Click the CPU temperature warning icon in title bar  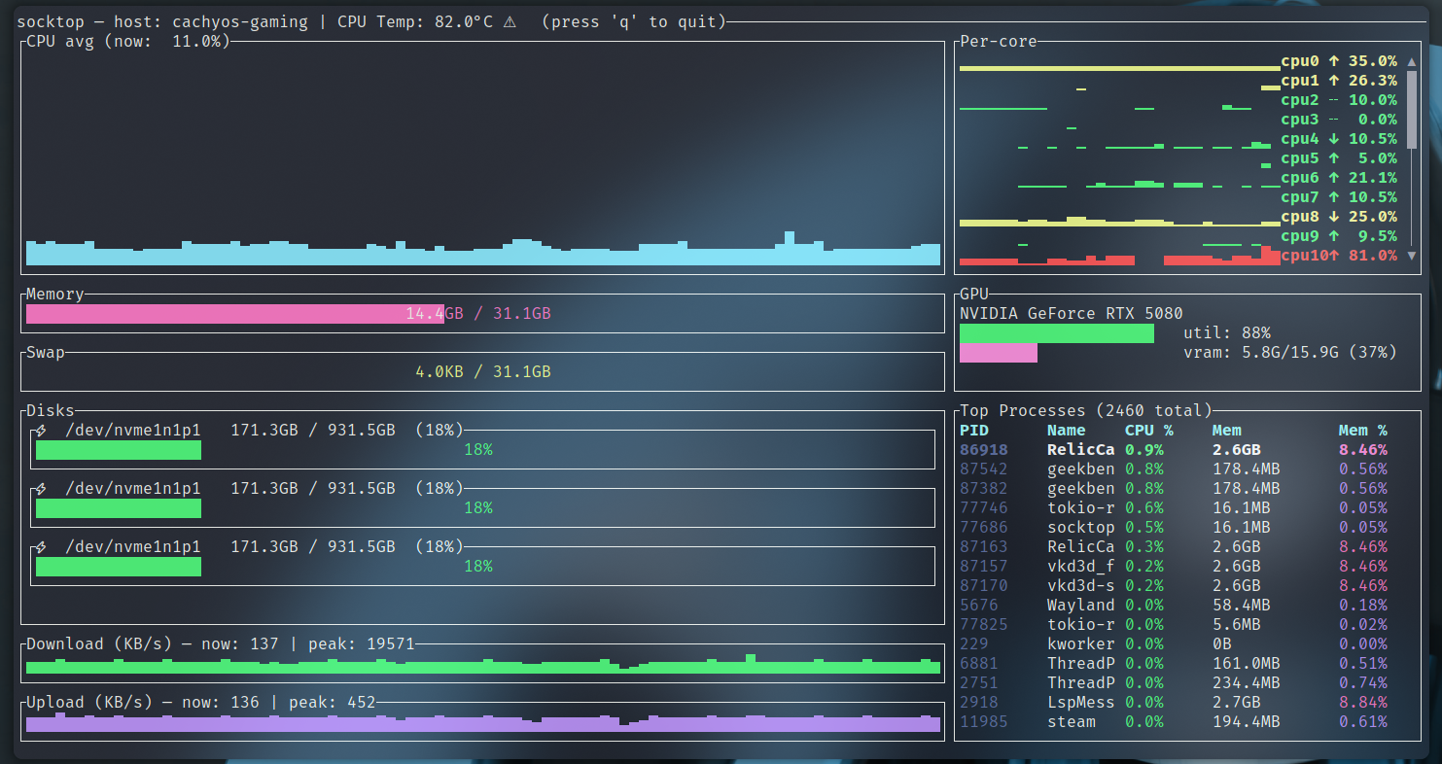(x=510, y=20)
